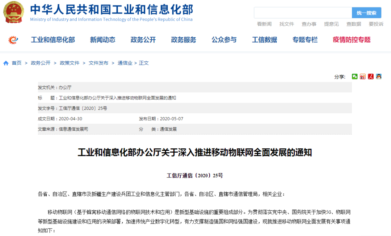Click the addressee line starting 各省、自治区
The image size is (391, 236).
(161, 194)
